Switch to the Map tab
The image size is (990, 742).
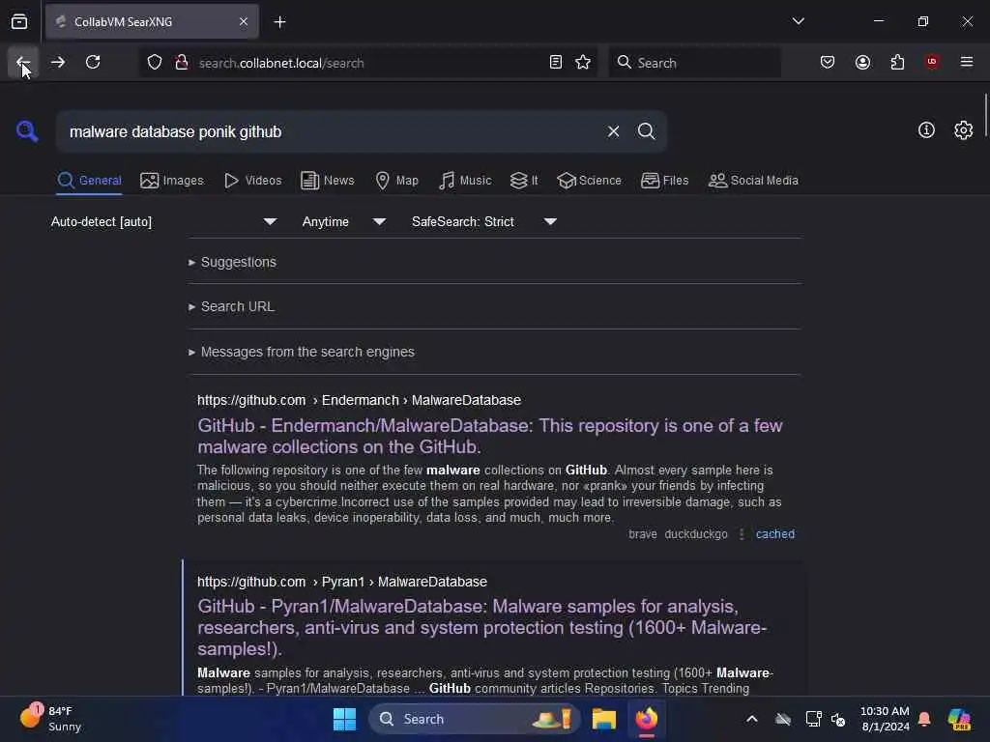click(x=396, y=181)
